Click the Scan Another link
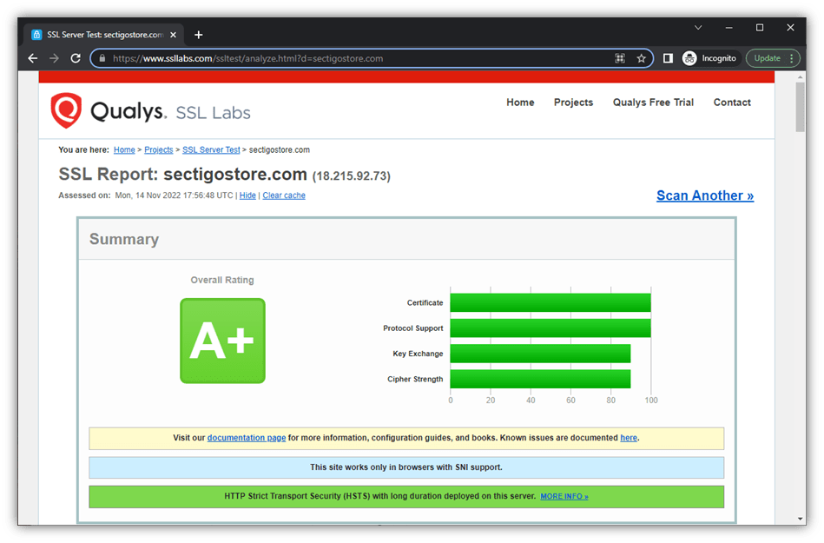This screenshot has width=824, height=543. coord(705,195)
